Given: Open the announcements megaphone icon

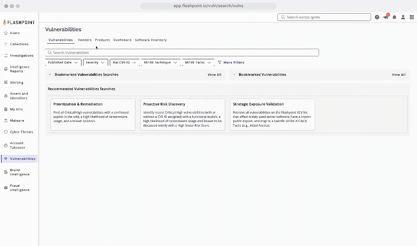Looking at the screenshot, I should (x=386, y=17).
